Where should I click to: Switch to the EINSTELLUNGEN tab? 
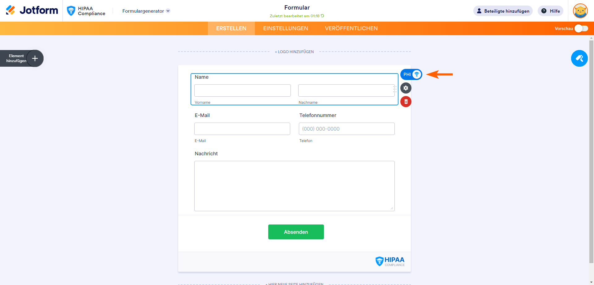(286, 28)
